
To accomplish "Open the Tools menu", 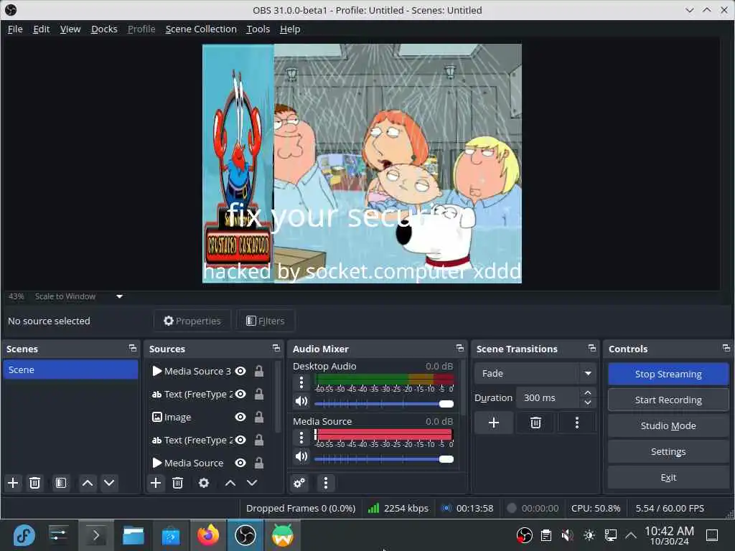I will 258,29.
